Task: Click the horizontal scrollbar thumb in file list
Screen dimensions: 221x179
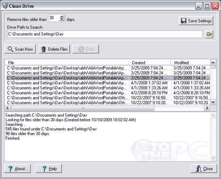Action: coord(83,108)
